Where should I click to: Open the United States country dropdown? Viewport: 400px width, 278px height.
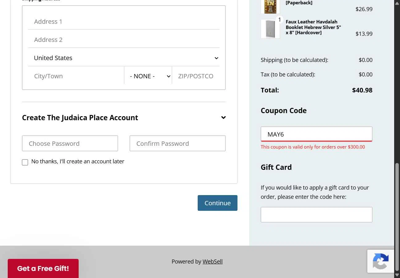pos(124,58)
